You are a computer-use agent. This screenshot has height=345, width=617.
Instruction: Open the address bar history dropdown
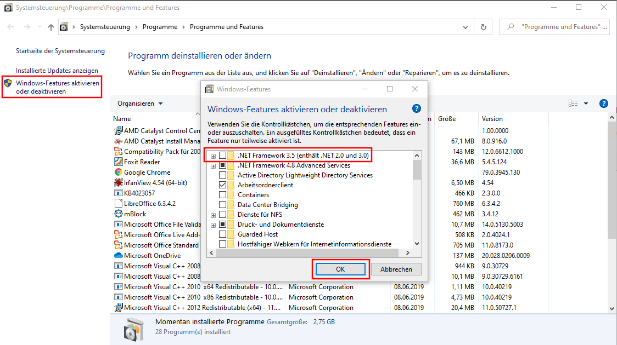[x=465, y=27]
